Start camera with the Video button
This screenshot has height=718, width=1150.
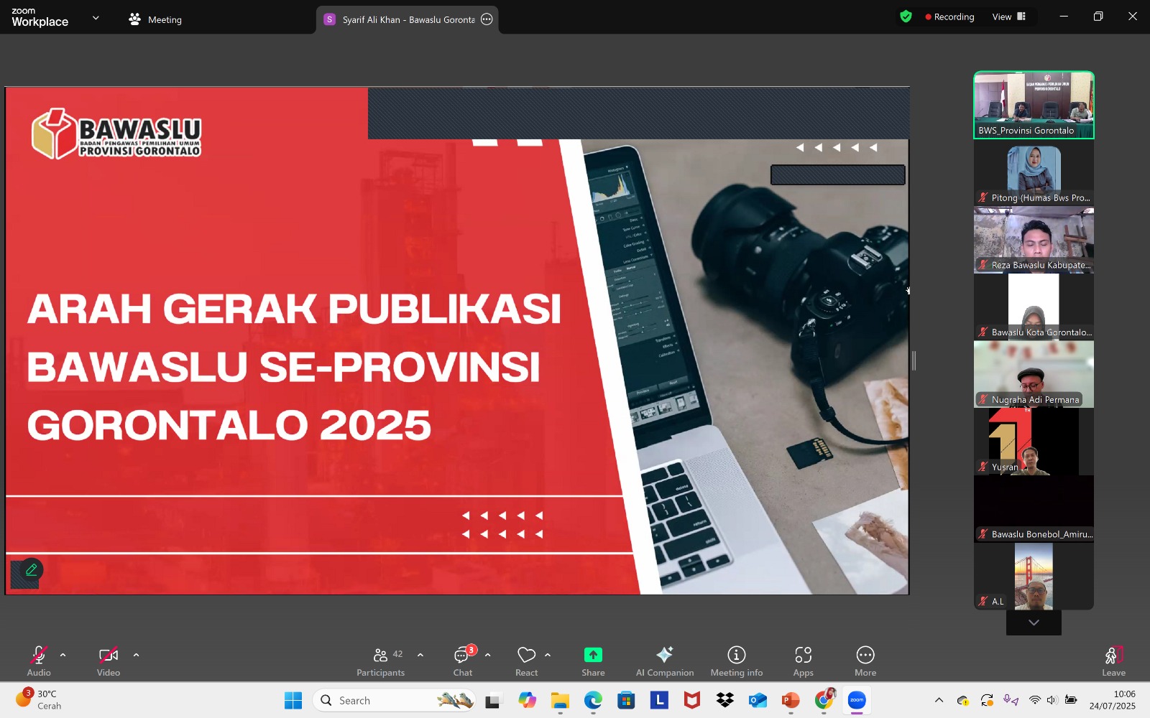click(x=109, y=661)
